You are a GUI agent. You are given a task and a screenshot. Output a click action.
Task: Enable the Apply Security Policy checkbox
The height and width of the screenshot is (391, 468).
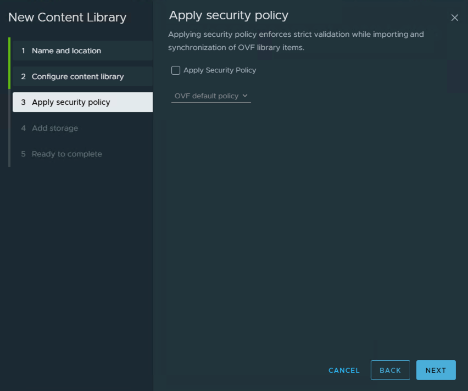pyautogui.click(x=176, y=70)
